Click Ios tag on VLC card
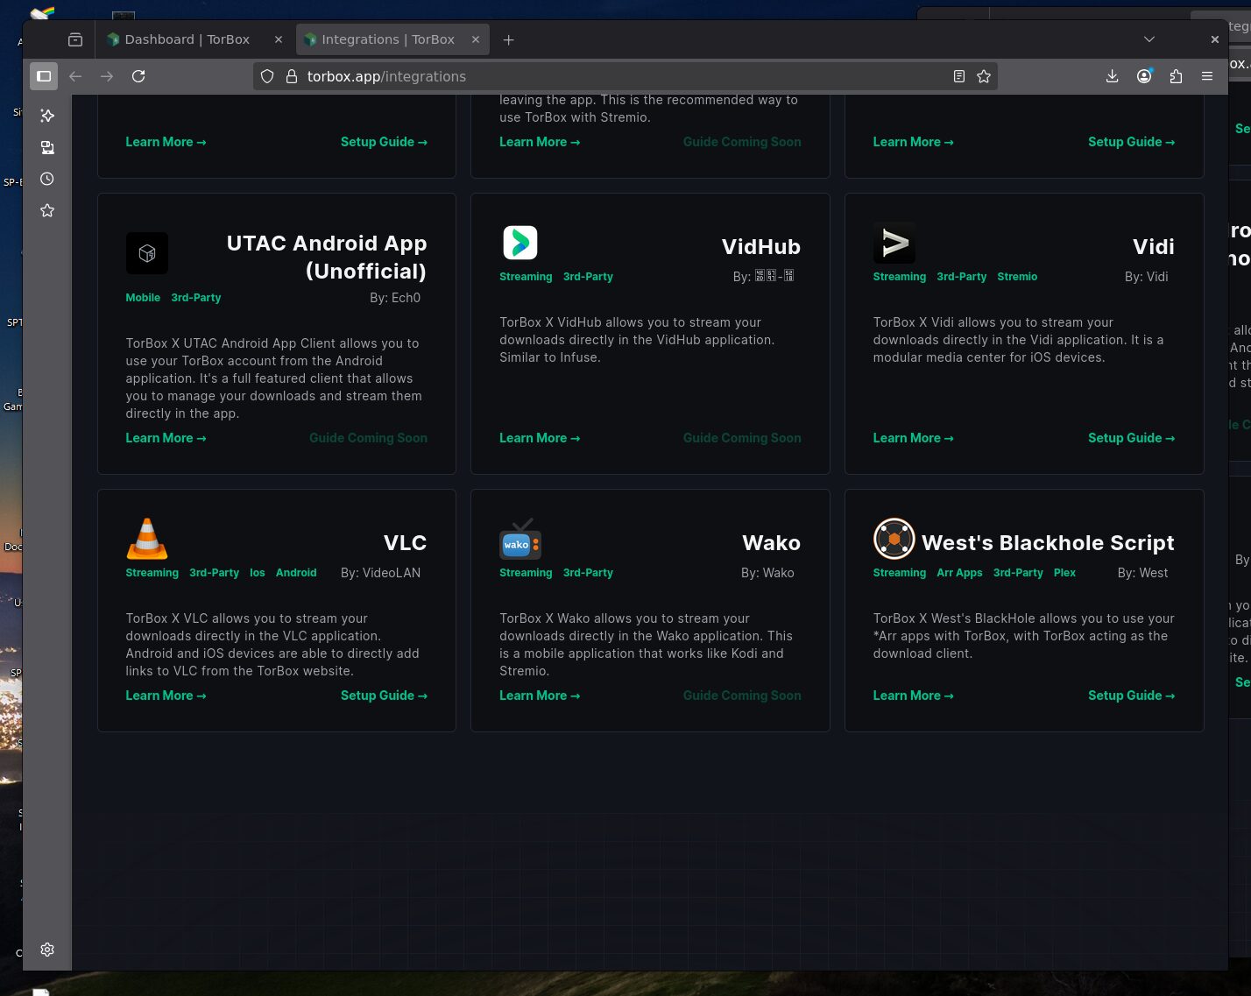The image size is (1251, 996). [x=258, y=573]
